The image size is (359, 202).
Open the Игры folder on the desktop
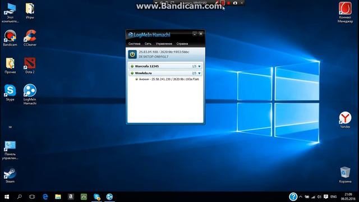(30, 11)
